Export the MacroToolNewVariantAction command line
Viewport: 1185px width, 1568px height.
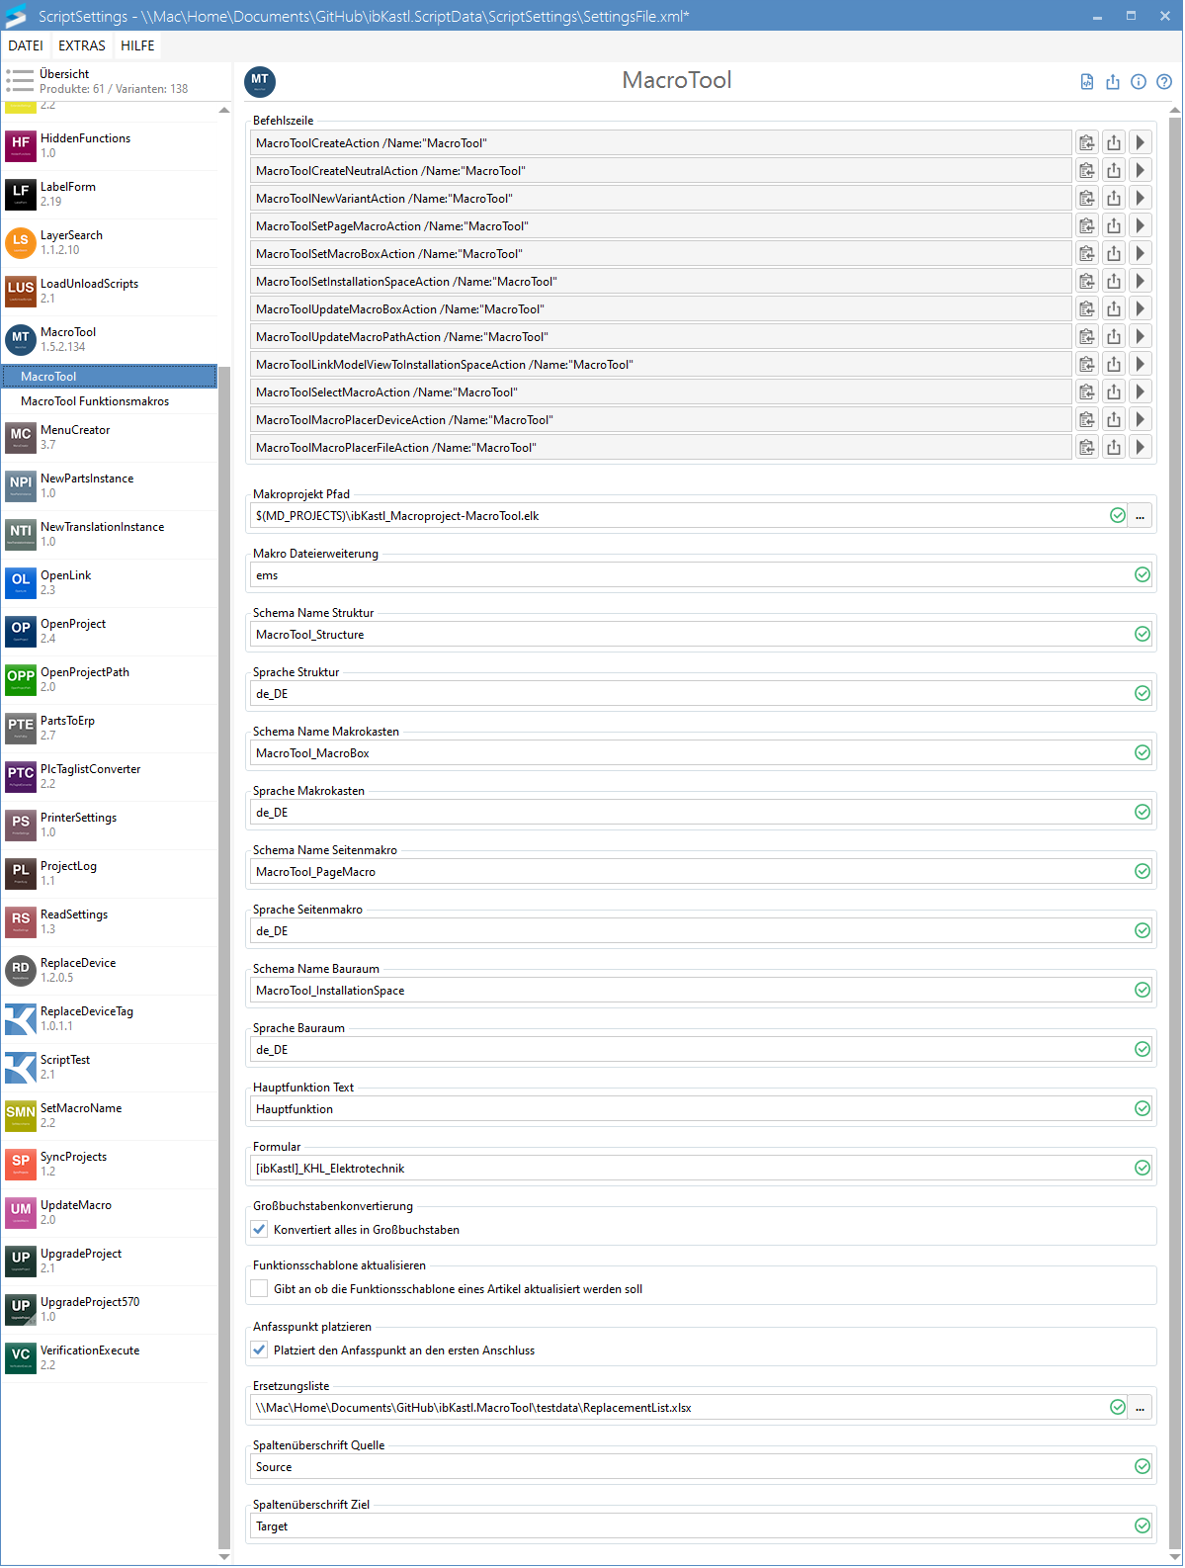tap(1114, 199)
